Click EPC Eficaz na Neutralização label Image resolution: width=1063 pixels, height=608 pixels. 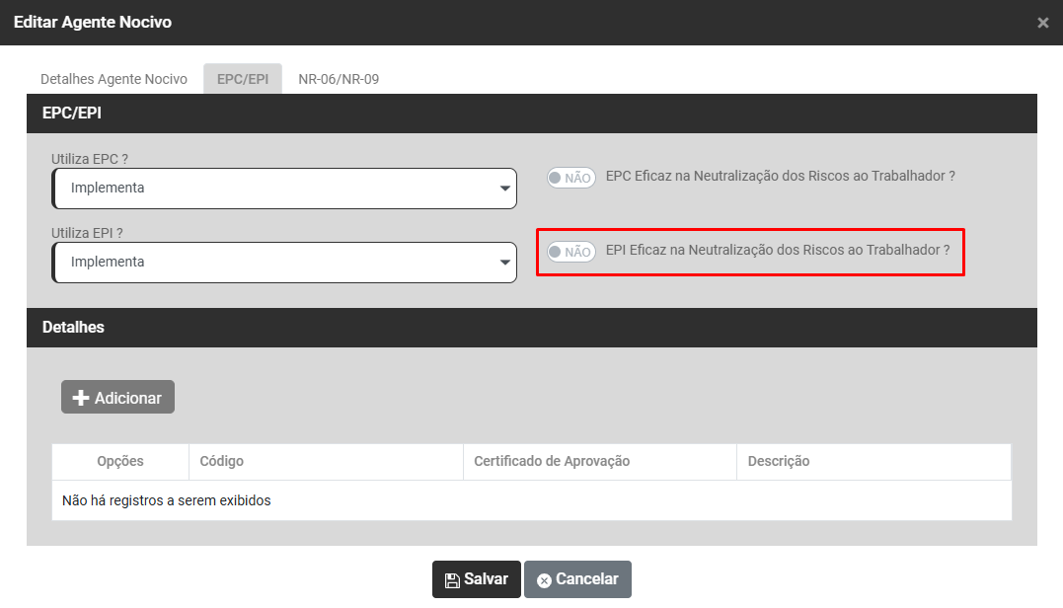pos(781,177)
